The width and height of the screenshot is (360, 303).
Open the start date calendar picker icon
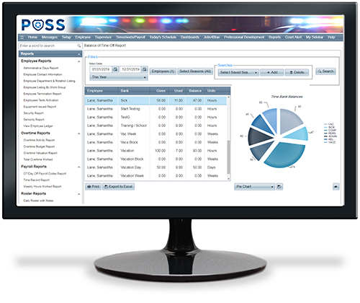coord(115,69)
